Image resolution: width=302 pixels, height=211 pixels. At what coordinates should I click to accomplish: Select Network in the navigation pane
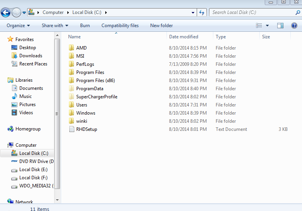click(24, 202)
